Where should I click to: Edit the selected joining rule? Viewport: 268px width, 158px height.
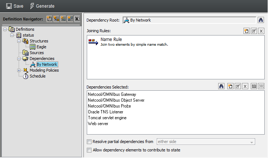[x=254, y=31]
